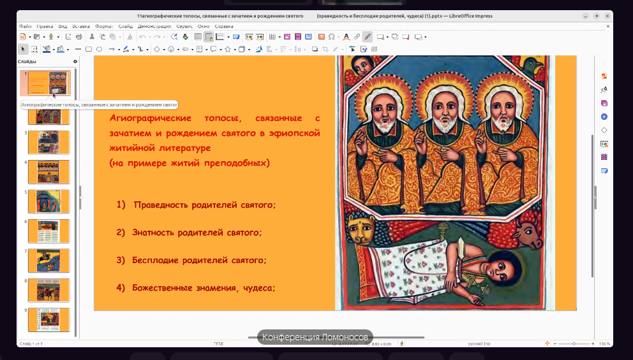
Task: Click the Insert table icon
Action: [272, 37]
